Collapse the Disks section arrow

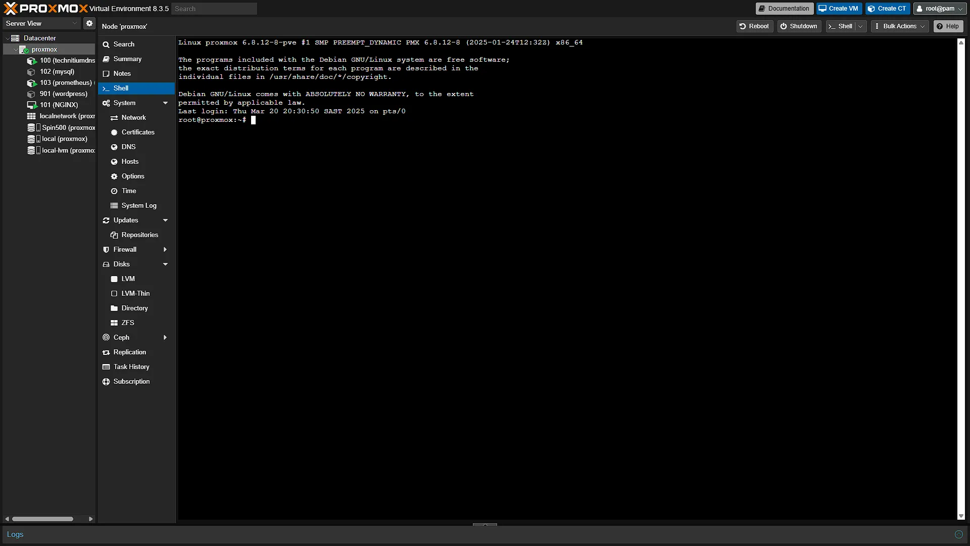[x=165, y=264]
